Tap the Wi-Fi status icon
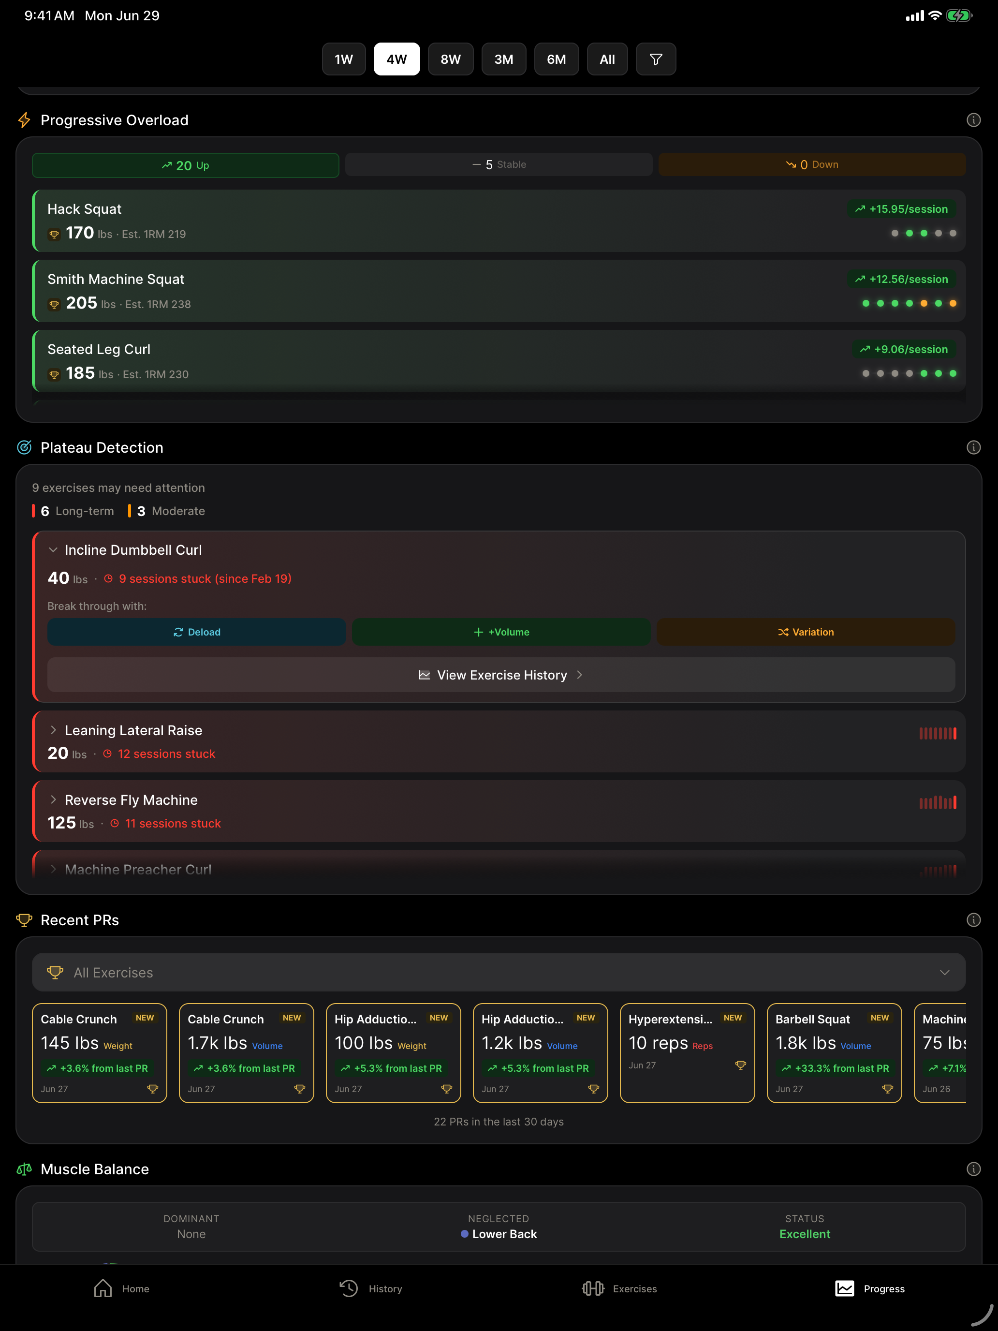 (935, 15)
